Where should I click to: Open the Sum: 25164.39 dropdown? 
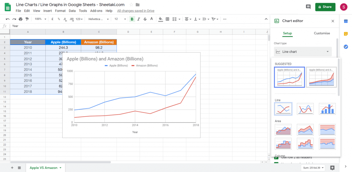tap(313, 168)
